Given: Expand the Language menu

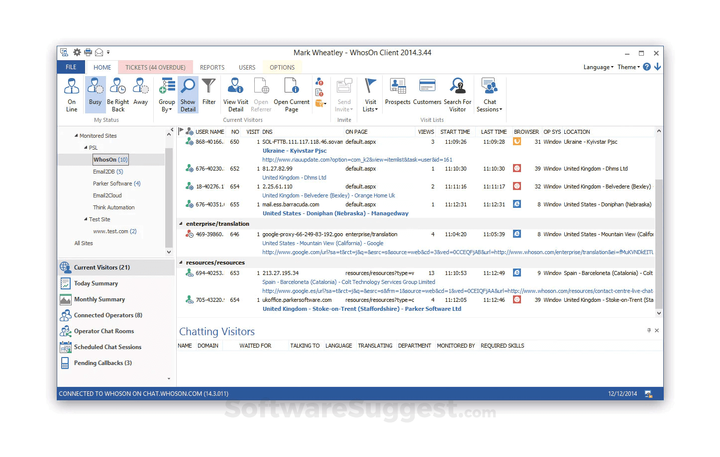Looking at the screenshot, I should coord(598,67).
